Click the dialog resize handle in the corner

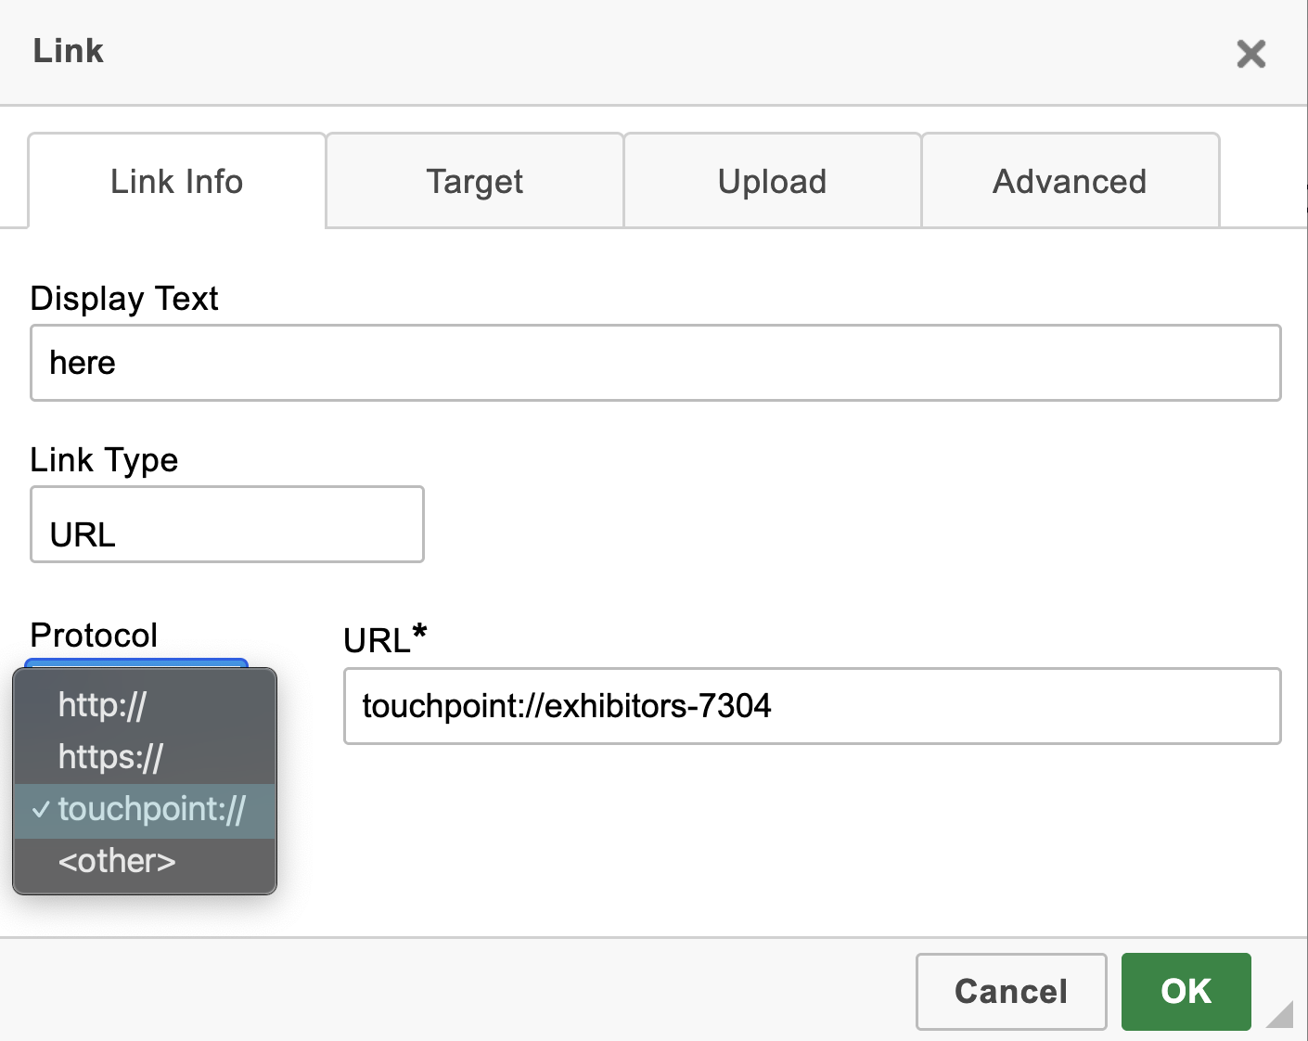click(1280, 1015)
